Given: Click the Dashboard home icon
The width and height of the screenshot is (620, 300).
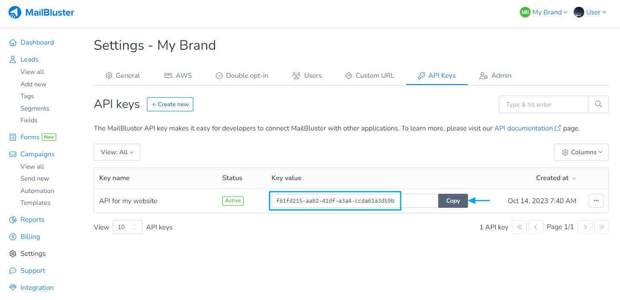Looking at the screenshot, I should pyautogui.click(x=13, y=42).
